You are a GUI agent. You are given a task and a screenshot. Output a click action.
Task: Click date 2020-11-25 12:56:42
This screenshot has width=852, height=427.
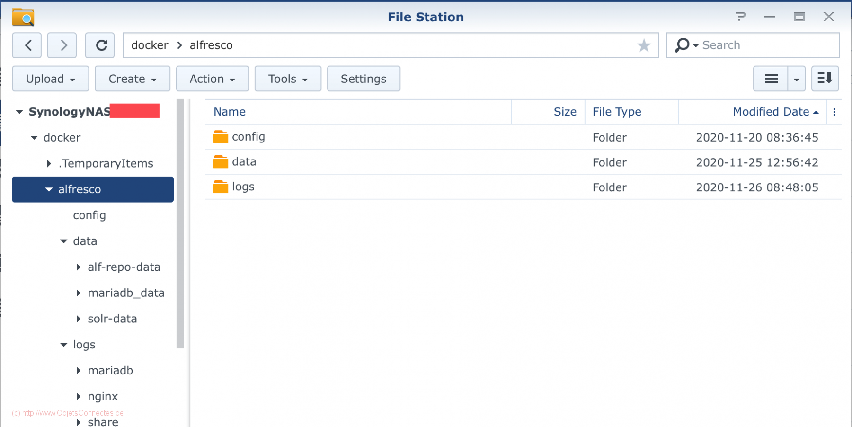(x=757, y=162)
